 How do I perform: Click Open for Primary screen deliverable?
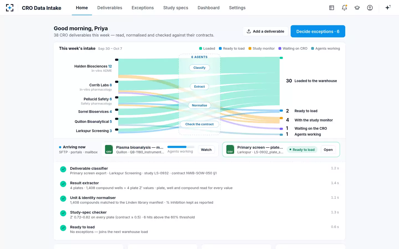click(328, 150)
